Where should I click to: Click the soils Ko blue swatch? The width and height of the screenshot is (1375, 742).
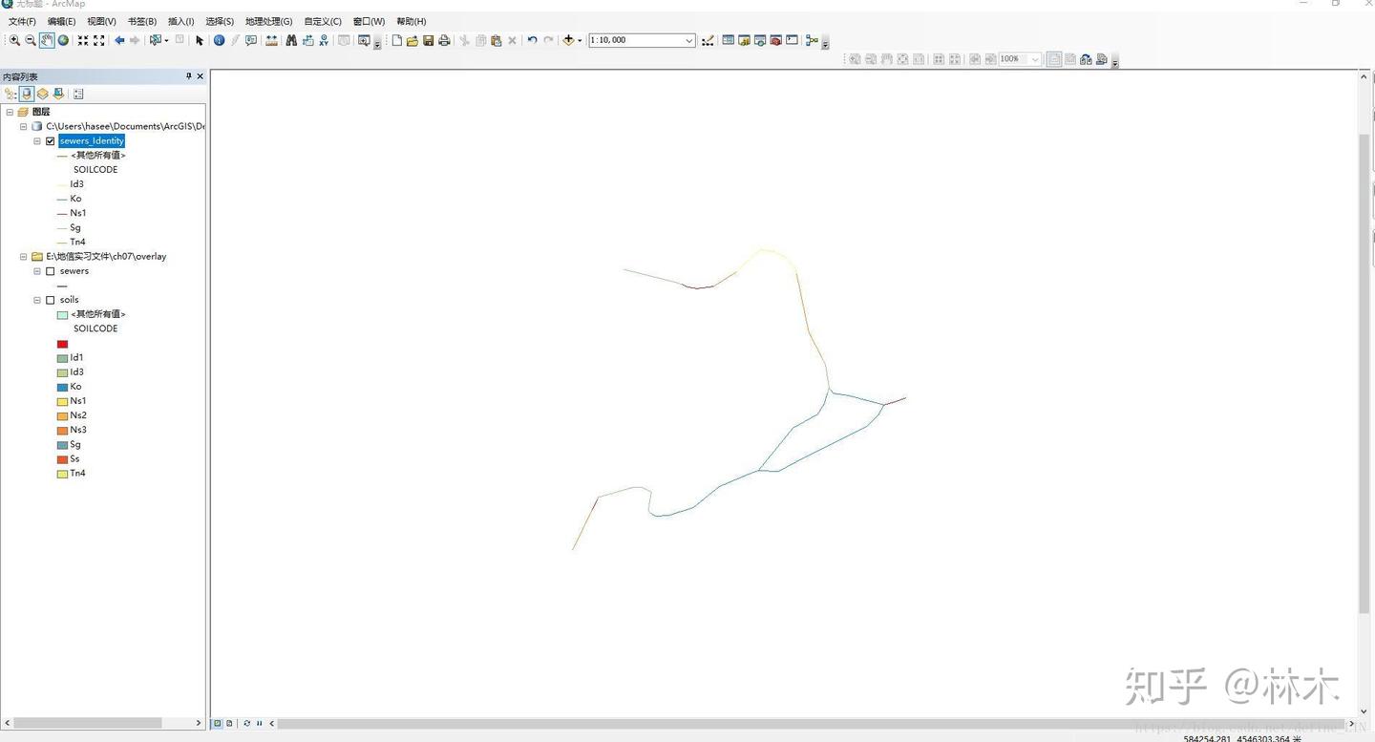[62, 387]
